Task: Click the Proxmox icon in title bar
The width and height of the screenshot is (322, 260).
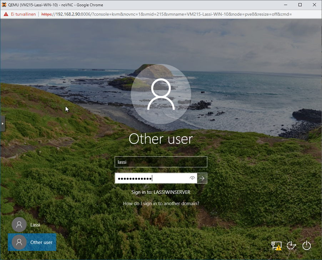Action: pyautogui.click(x=4, y=5)
